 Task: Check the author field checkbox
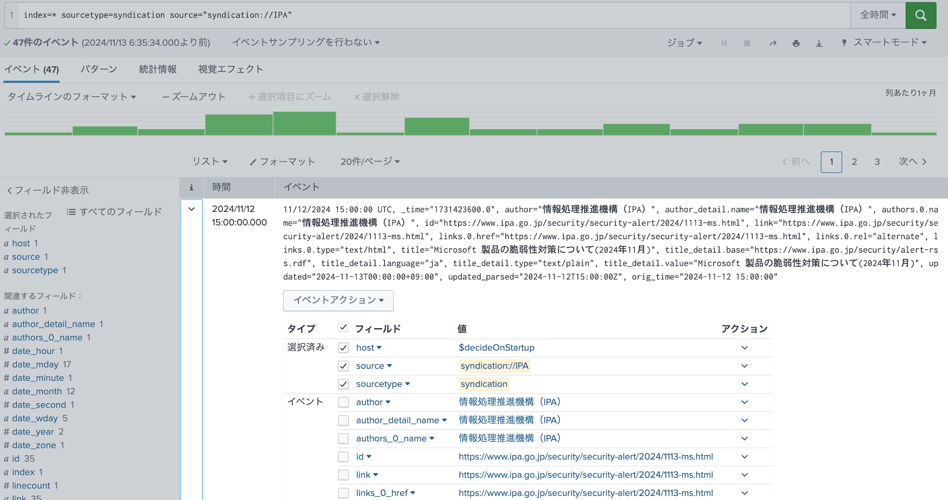[343, 402]
